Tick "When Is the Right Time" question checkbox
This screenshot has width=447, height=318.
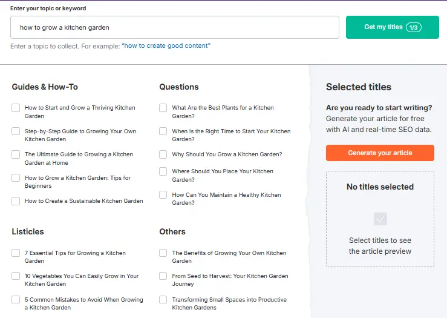pyautogui.click(x=163, y=131)
